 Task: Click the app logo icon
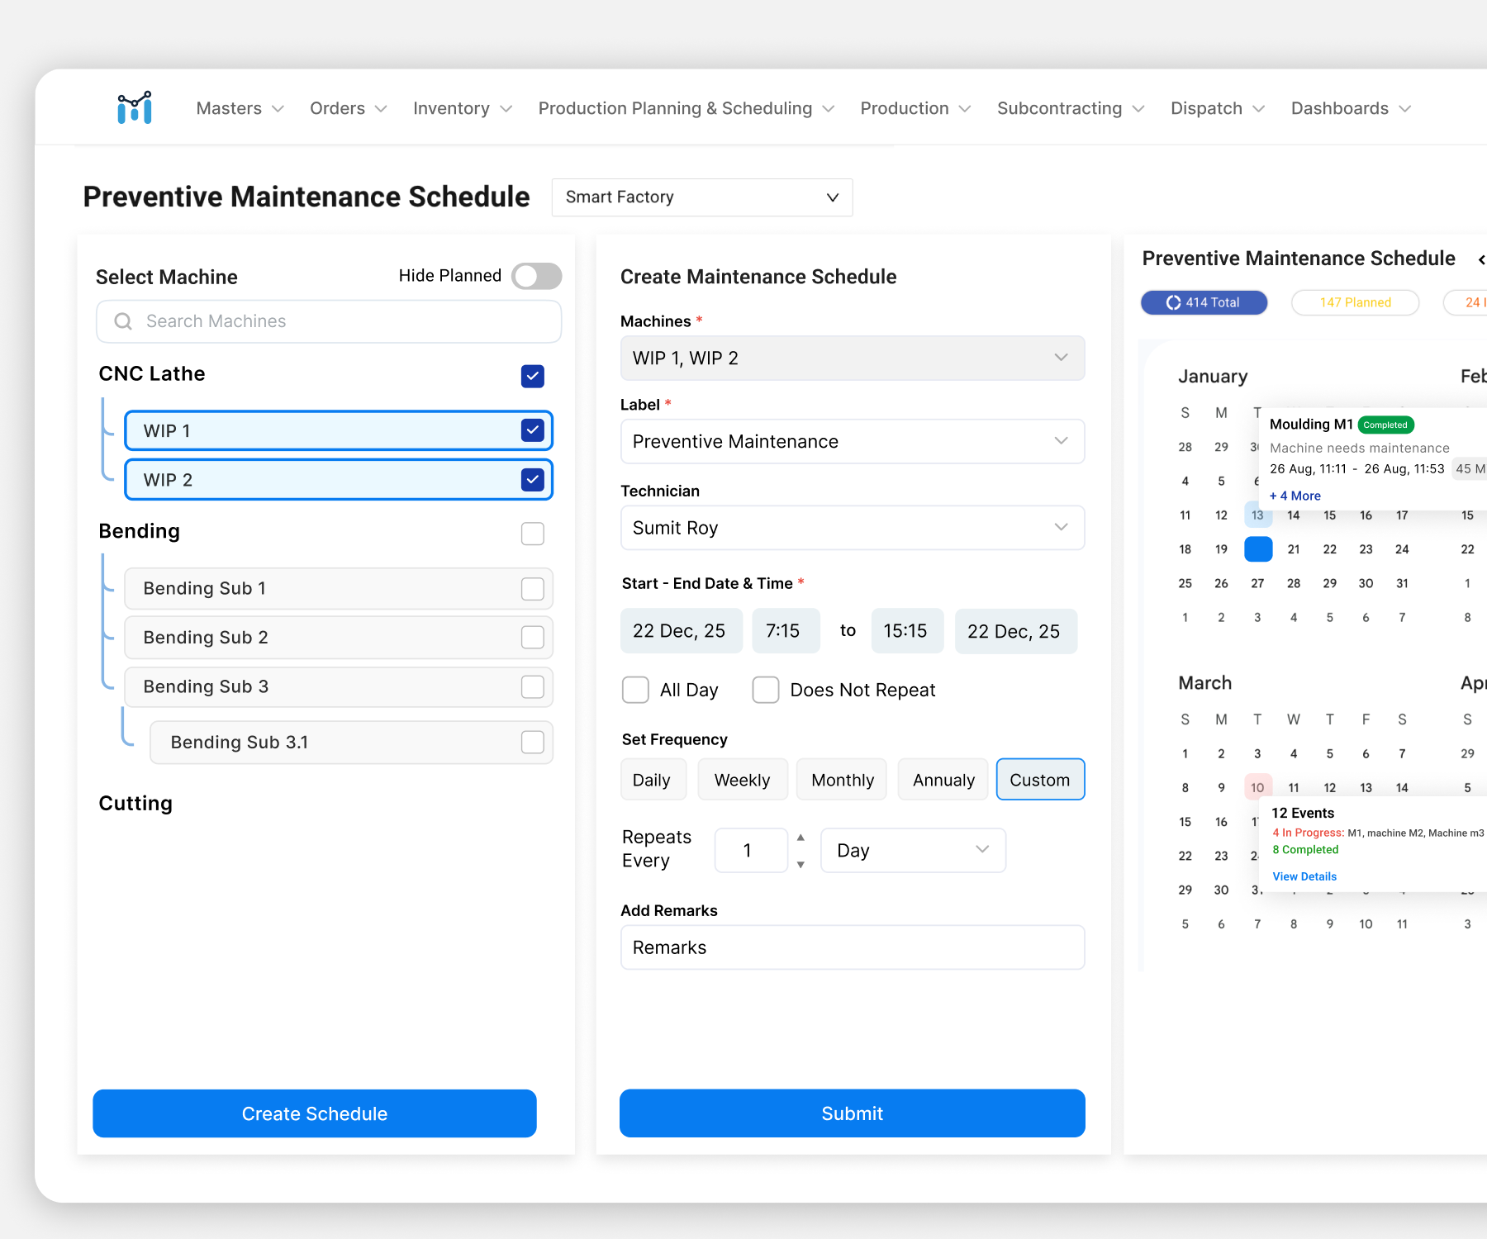pyautogui.click(x=135, y=108)
